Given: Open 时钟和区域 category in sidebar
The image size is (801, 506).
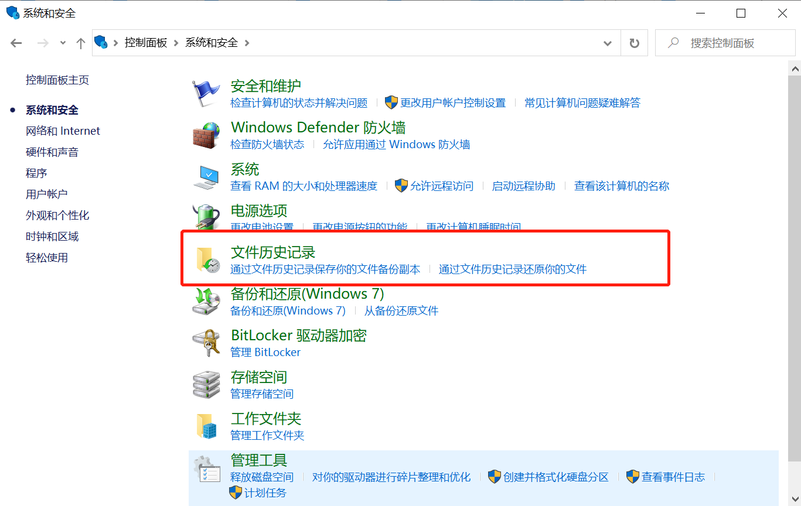Looking at the screenshot, I should (x=52, y=236).
